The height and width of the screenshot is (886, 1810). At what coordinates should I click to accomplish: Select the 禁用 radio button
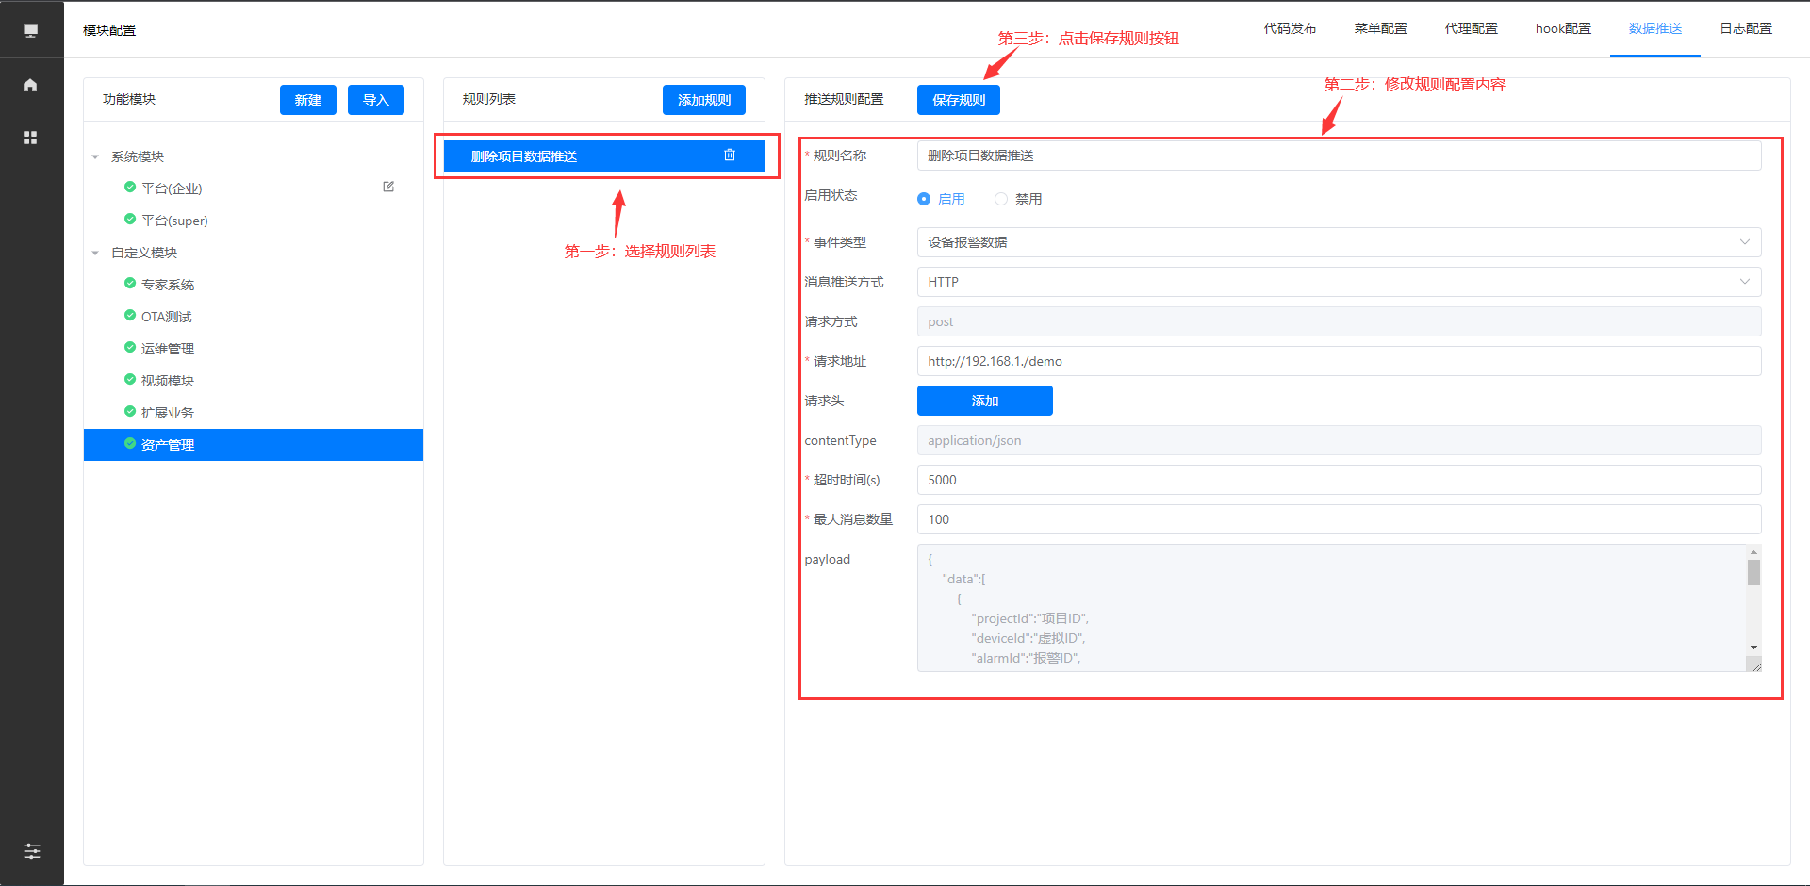pos(1001,199)
